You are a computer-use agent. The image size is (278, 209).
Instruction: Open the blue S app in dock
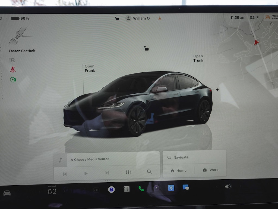111,189
